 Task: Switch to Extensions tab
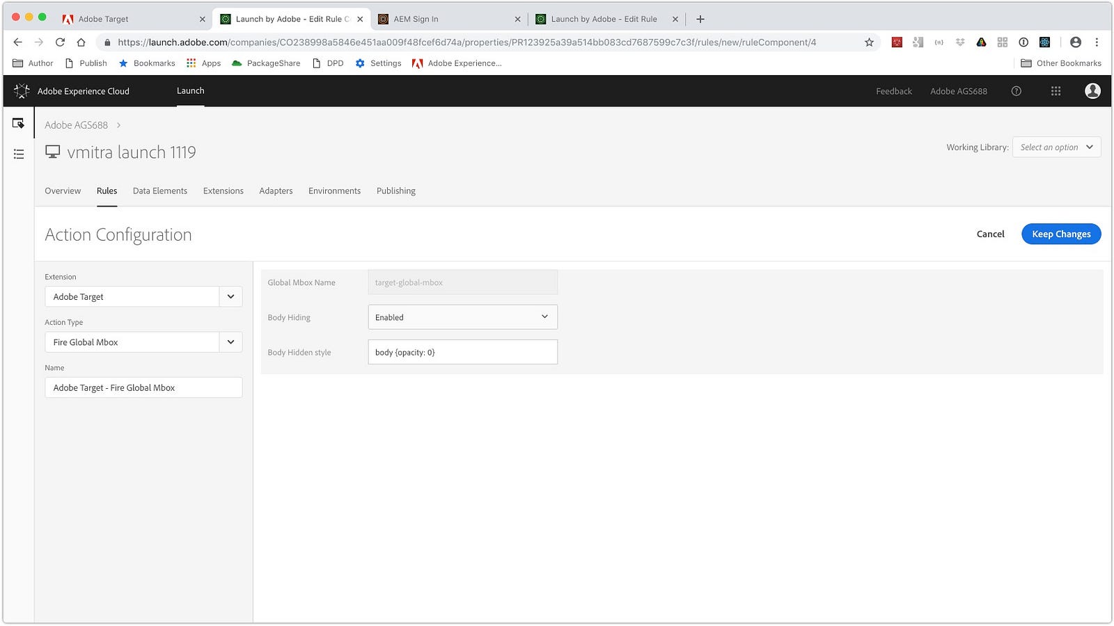pos(223,191)
